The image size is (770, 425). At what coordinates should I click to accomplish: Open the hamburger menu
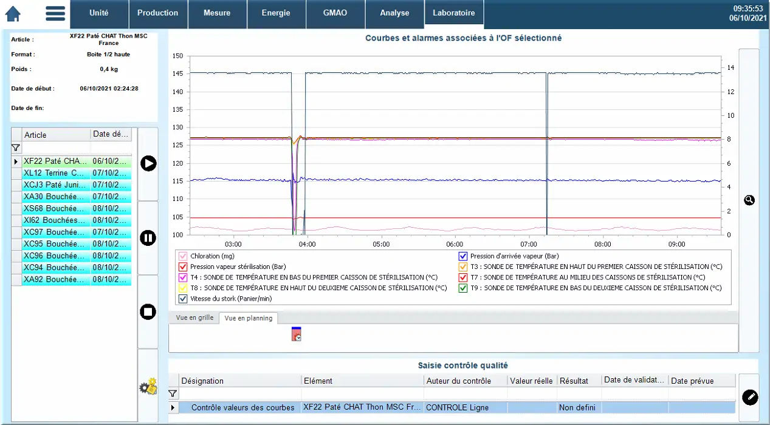(x=55, y=13)
